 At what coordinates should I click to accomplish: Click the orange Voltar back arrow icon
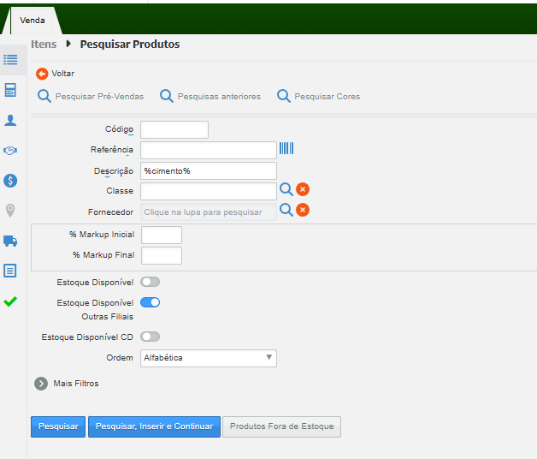pos(42,74)
